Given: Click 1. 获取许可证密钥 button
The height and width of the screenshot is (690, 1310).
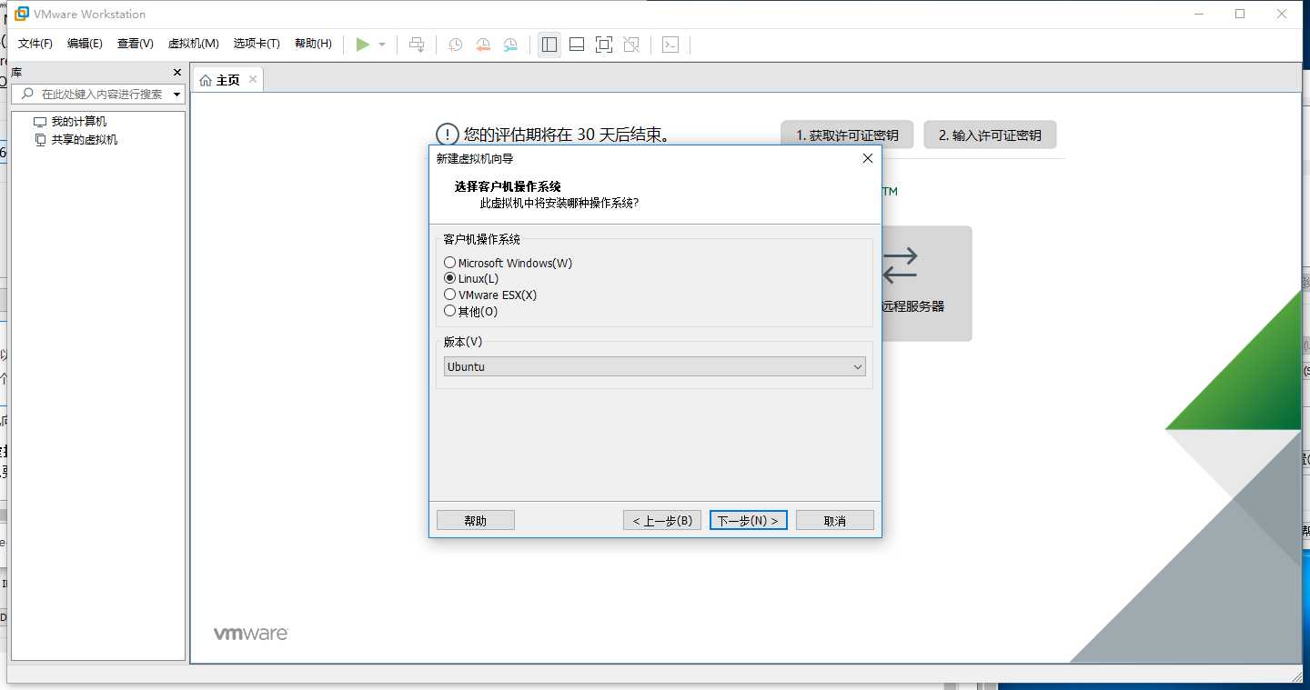Looking at the screenshot, I should point(848,135).
